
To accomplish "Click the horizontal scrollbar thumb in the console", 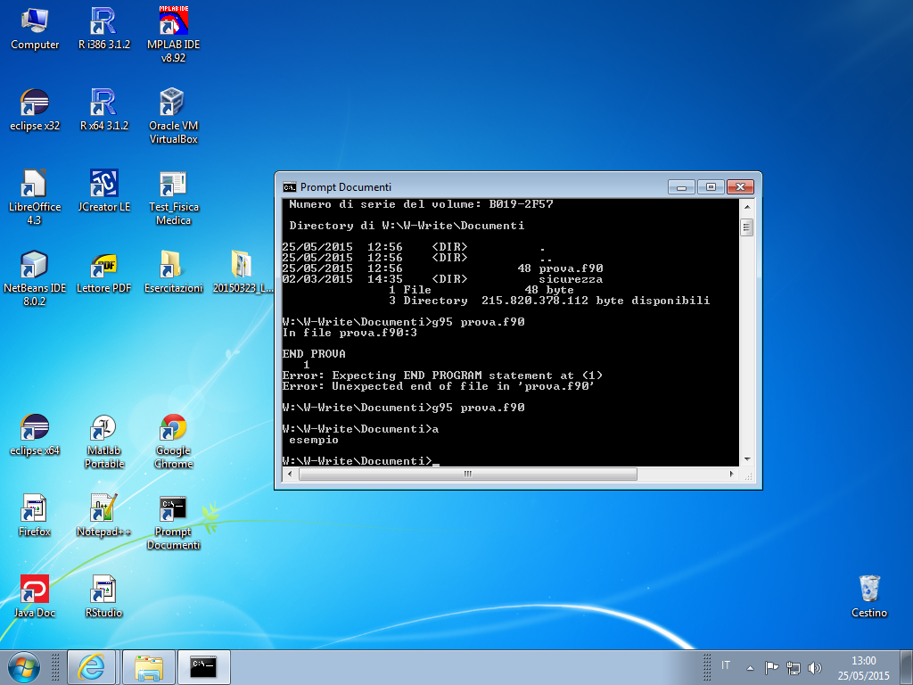I will [467, 475].
